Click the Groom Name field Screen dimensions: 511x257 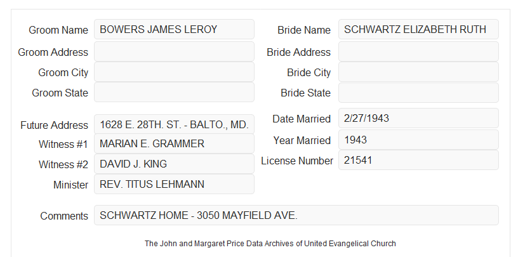(x=174, y=29)
